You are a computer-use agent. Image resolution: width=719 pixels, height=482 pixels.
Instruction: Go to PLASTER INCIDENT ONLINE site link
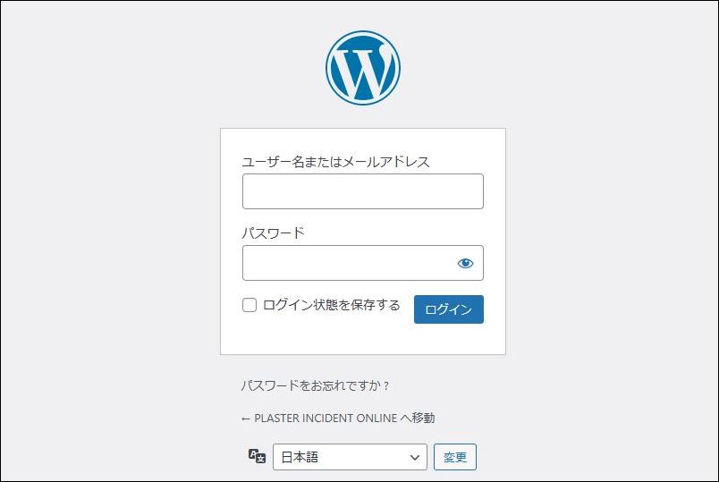[x=338, y=419]
